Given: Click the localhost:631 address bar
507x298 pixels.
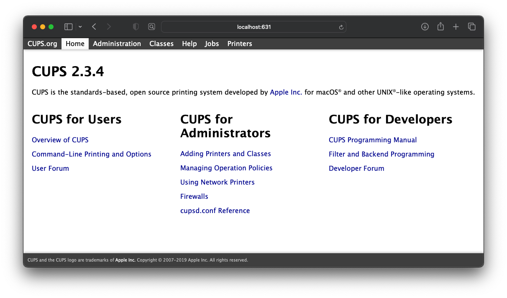Looking at the screenshot, I should click(253, 27).
